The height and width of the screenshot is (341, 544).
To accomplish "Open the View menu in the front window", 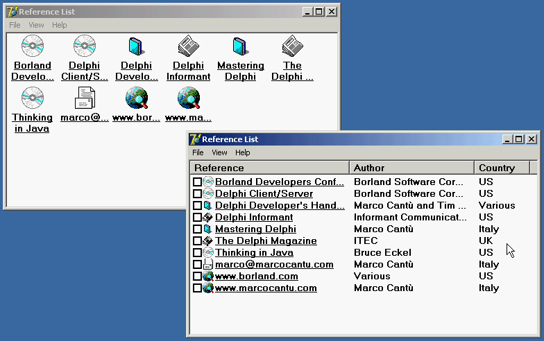I will (x=219, y=152).
